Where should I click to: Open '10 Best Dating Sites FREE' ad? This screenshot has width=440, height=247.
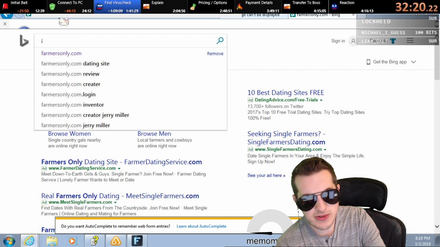click(286, 93)
